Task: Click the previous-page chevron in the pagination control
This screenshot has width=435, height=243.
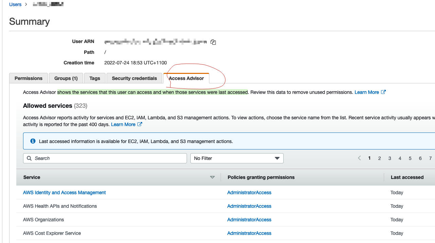Action: click(x=359, y=158)
